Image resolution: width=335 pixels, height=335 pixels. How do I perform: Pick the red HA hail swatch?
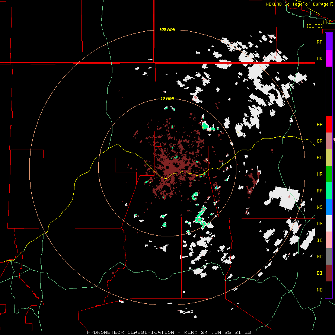[329, 124]
